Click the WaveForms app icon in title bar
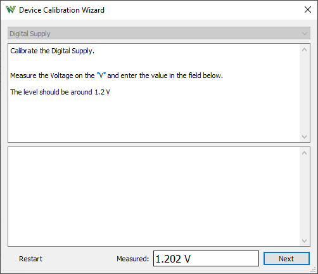 tap(11, 10)
